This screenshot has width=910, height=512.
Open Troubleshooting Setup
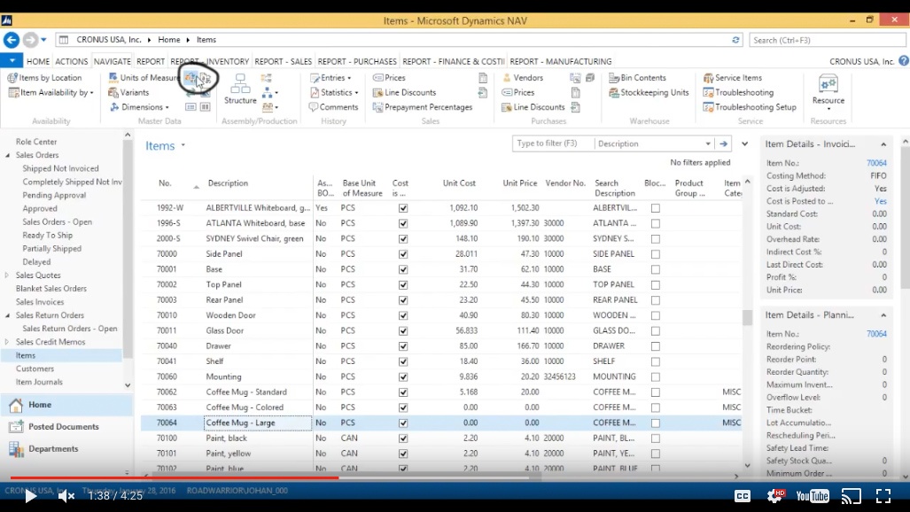tap(750, 107)
